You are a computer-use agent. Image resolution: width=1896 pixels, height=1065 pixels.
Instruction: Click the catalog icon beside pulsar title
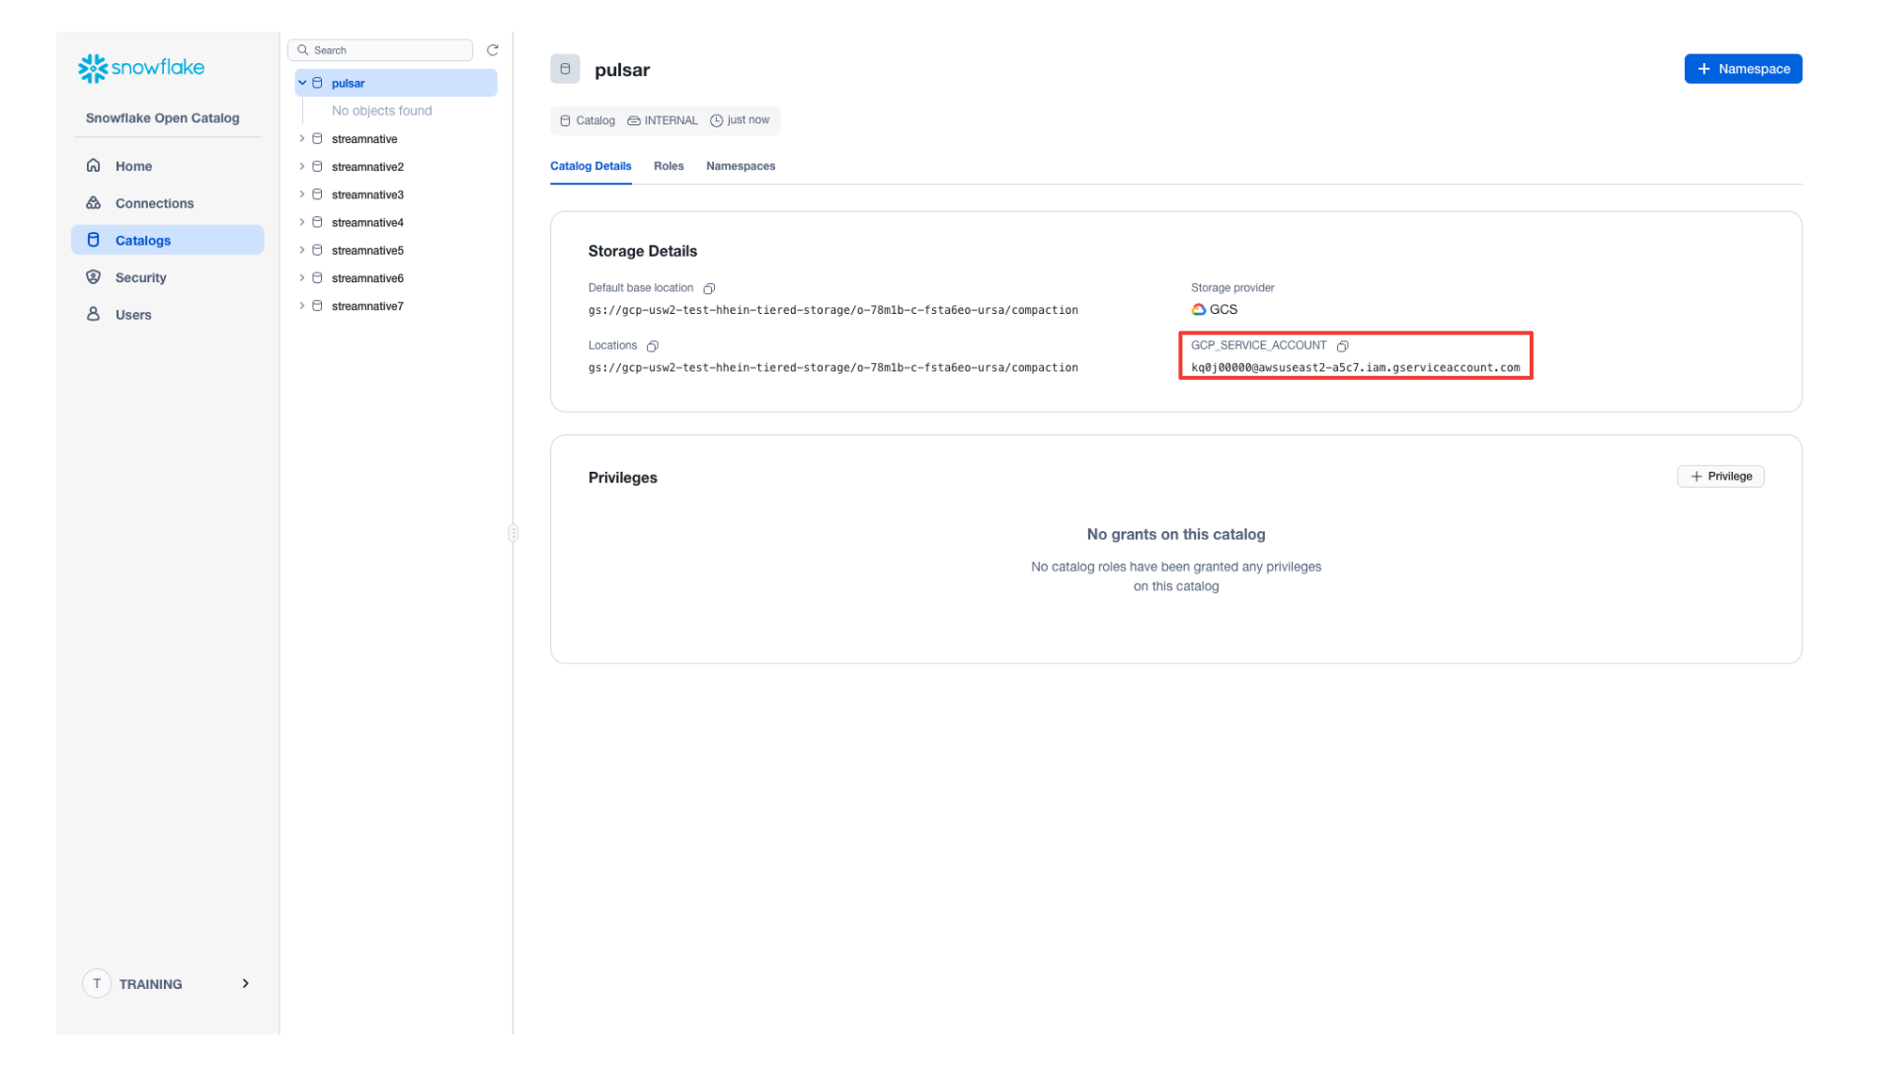click(x=565, y=69)
